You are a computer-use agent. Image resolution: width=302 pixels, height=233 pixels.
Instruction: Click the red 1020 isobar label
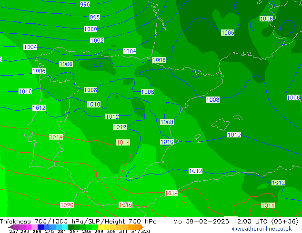(x=67, y=205)
